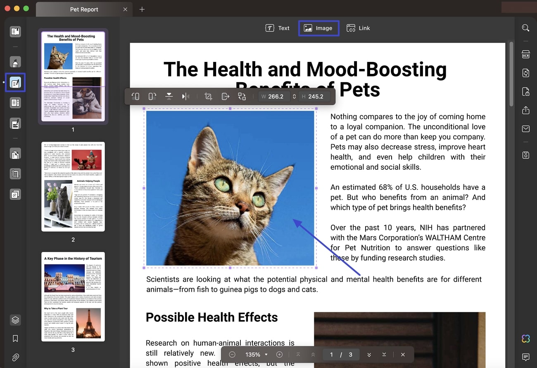
Task: Switch to the Text editing tab
Action: [277, 28]
